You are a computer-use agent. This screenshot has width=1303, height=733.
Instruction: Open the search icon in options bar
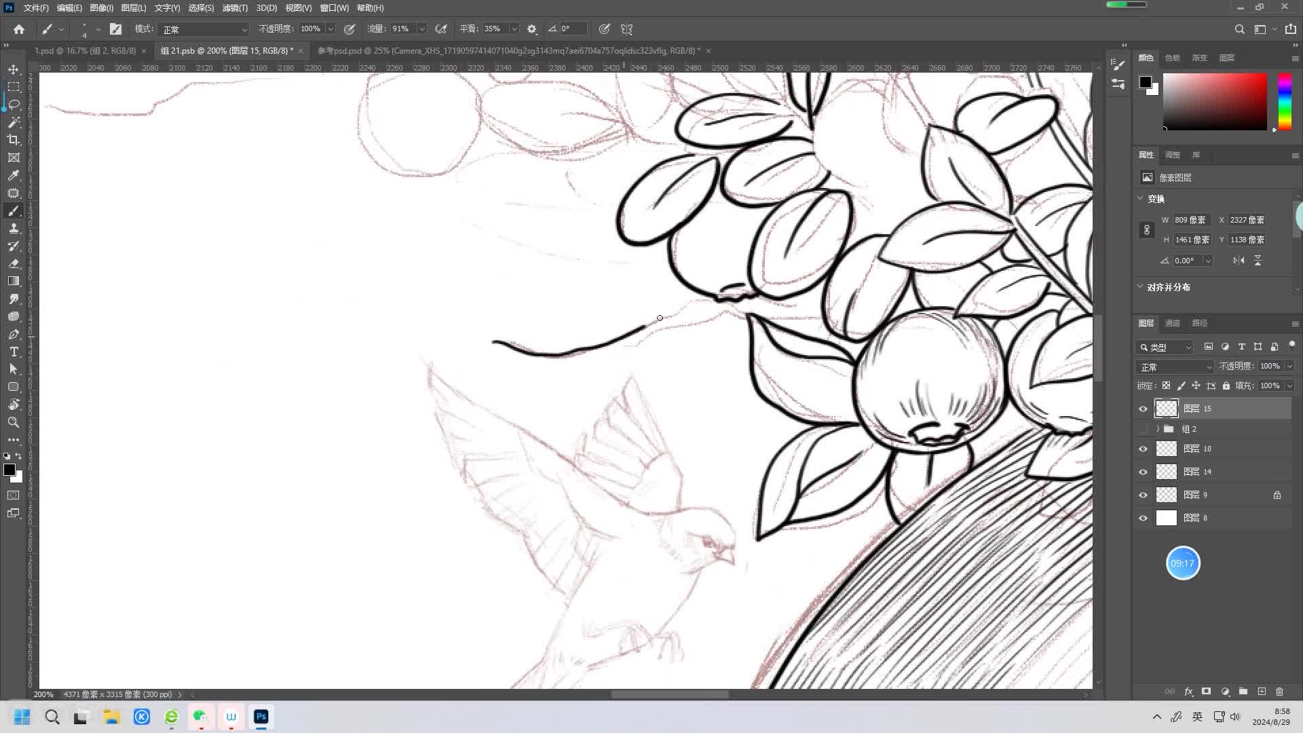pos(1239,29)
